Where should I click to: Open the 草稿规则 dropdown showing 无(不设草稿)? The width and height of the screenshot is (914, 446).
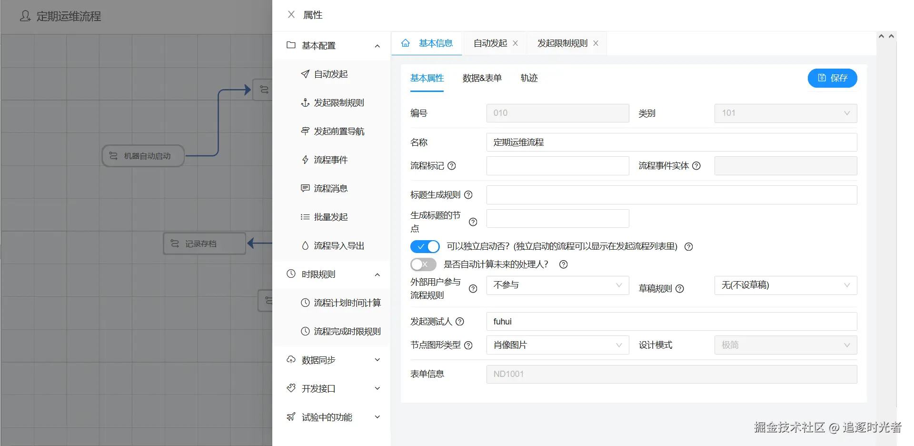785,285
